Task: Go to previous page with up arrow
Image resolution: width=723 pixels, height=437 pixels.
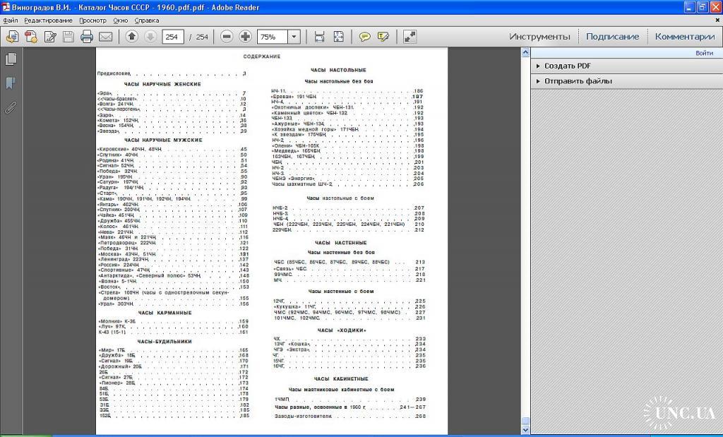Action: click(x=131, y=37)
